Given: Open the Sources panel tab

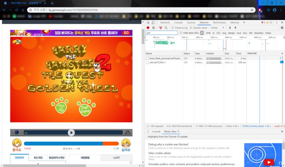Looking at the screenshot, I should [191, 22].
